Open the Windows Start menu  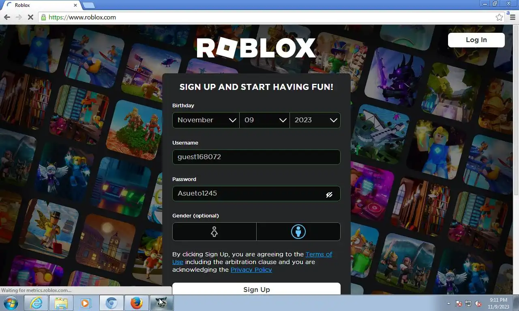point(11,303)
